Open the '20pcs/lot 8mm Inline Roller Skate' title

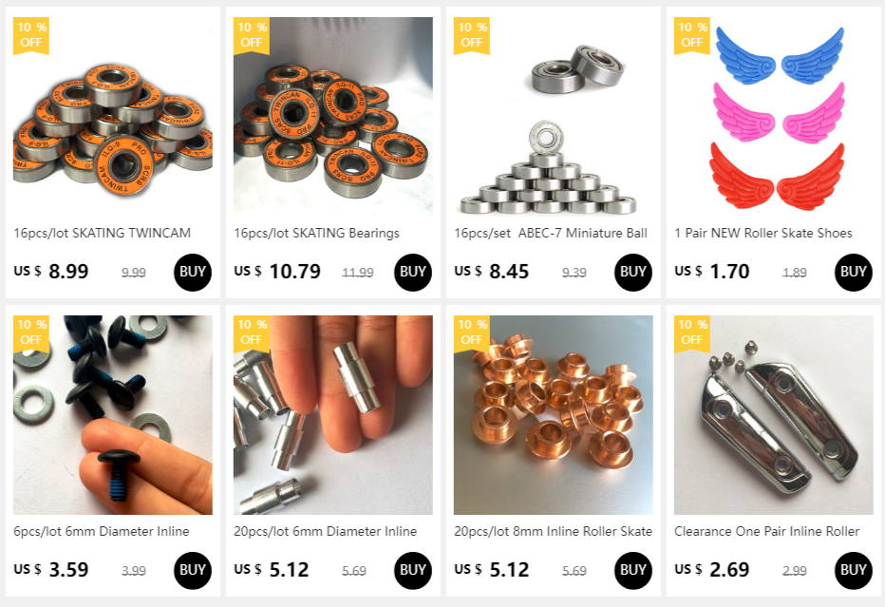(x=553, y=531)
